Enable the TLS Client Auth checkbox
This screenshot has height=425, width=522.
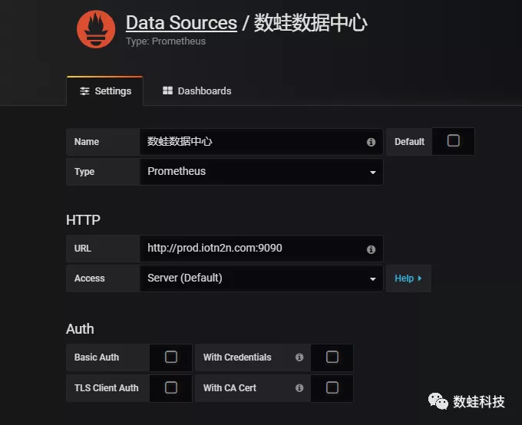(171, 387)
